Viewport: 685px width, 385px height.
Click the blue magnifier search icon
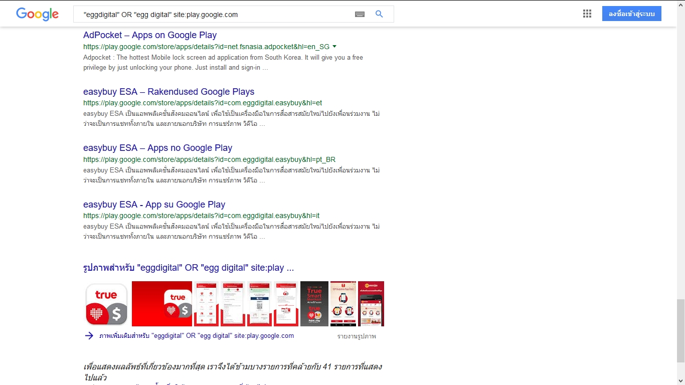tap(379, 14)
